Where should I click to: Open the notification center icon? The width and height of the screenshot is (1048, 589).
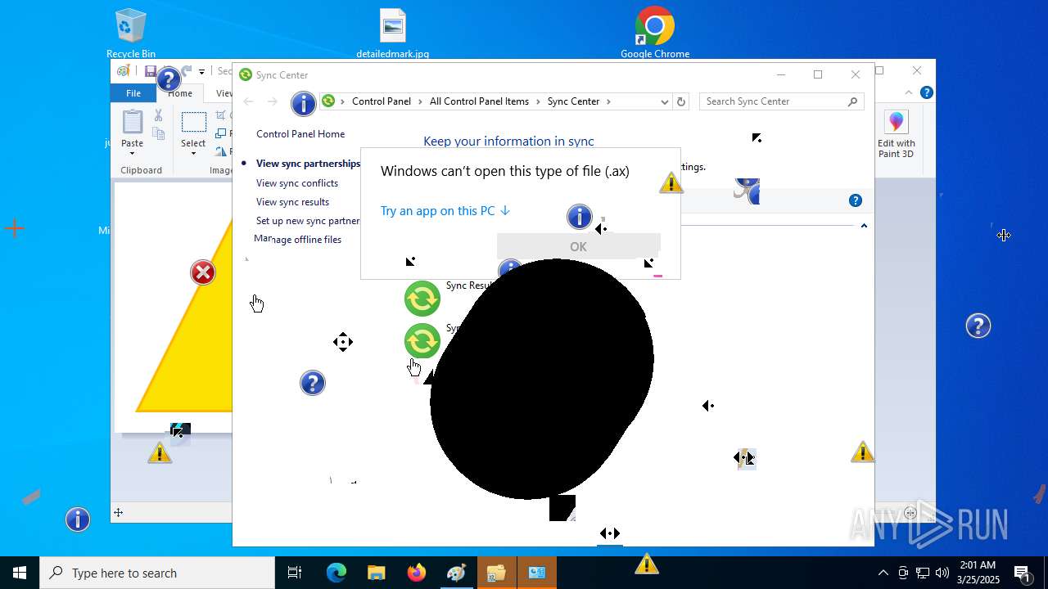point(1022,573)
